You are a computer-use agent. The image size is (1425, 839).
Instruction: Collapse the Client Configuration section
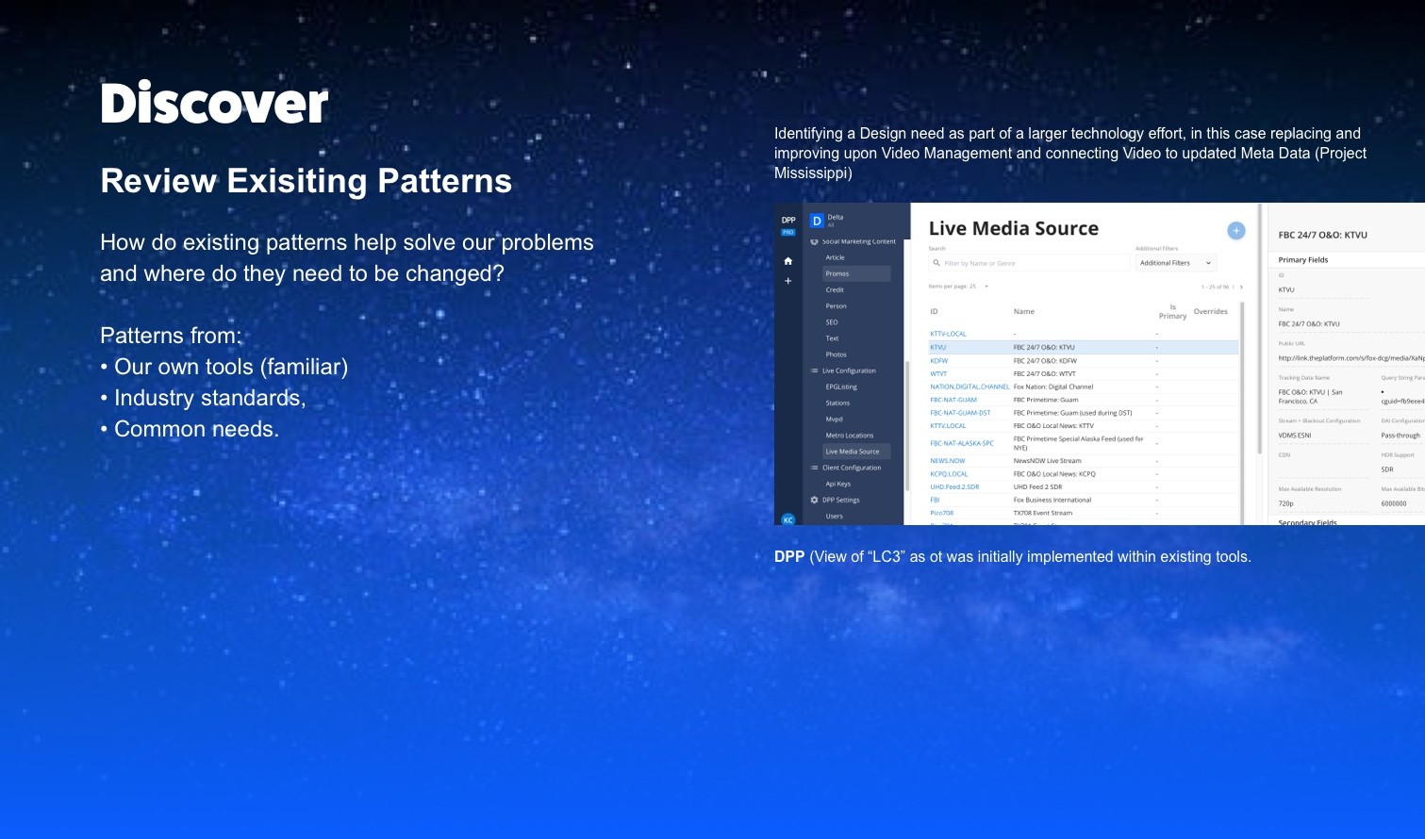click(852, 468)
